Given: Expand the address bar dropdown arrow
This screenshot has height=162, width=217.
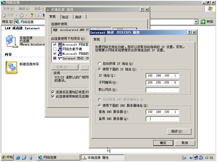Looking at the screenshot, I should [x=196, y=22].
